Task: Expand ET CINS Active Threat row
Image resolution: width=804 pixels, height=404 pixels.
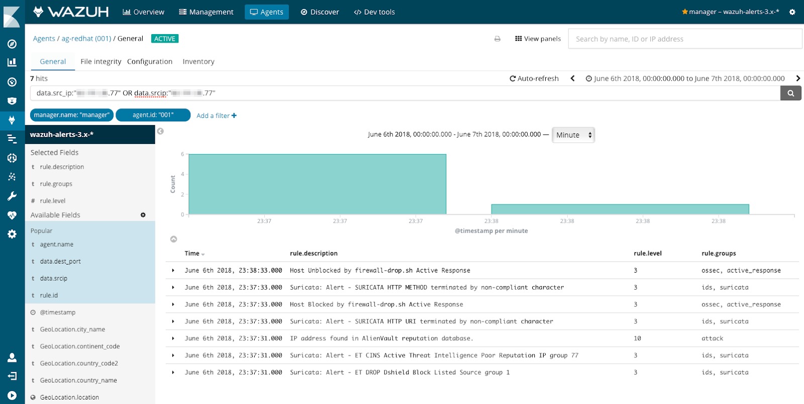Action: (x=173, y=355)
